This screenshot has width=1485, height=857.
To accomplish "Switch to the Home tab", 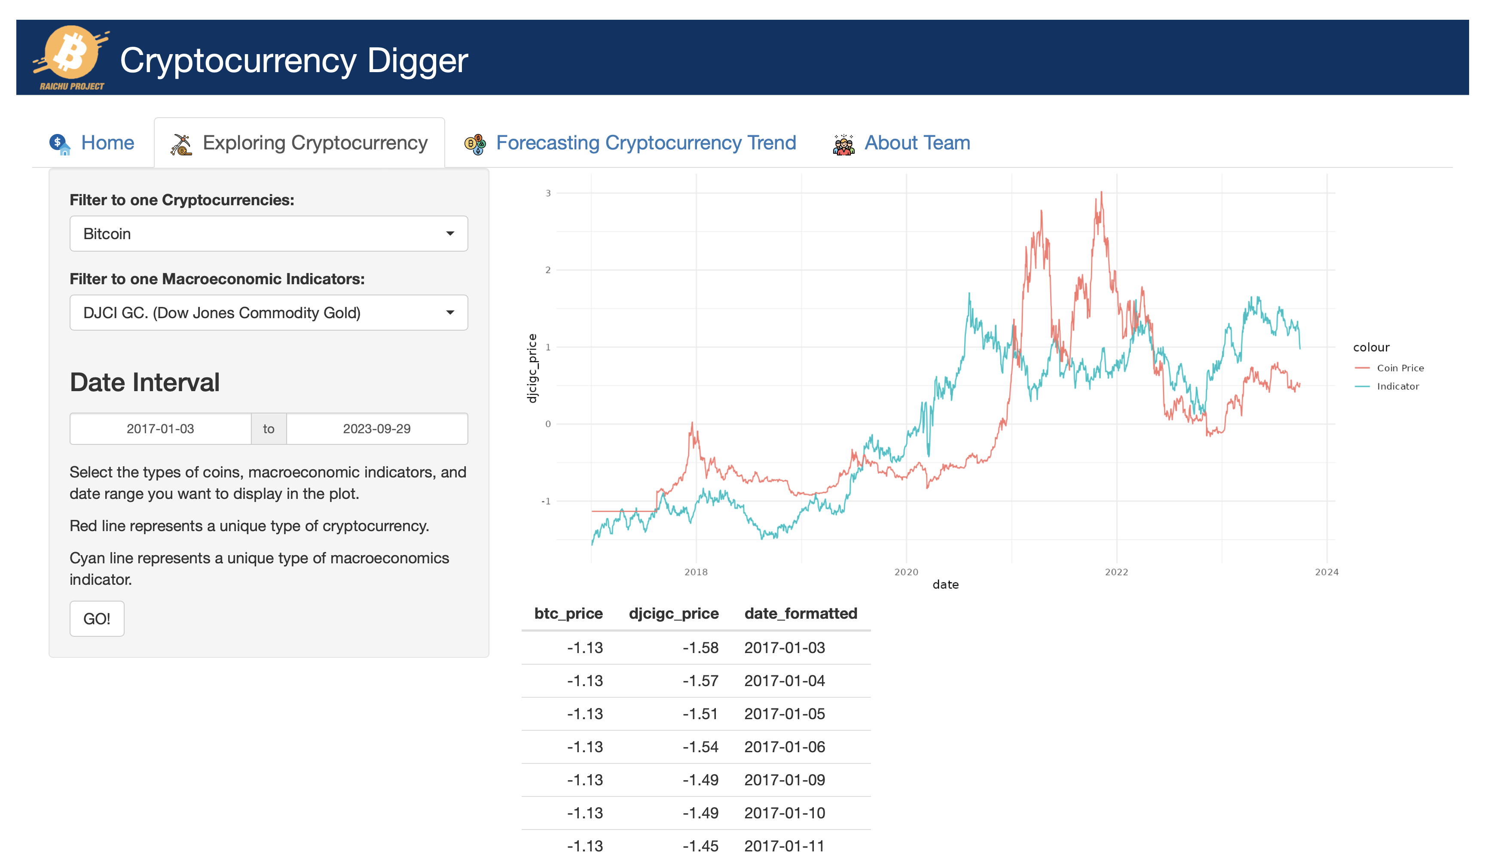I will [107, 143].
